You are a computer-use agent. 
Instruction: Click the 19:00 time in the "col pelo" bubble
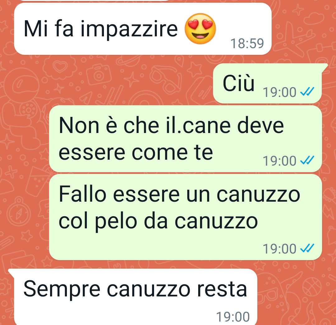(279, 249)
